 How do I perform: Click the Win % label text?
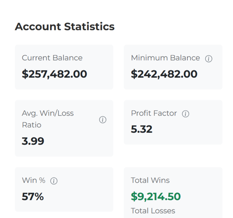(x=34, y=180)
